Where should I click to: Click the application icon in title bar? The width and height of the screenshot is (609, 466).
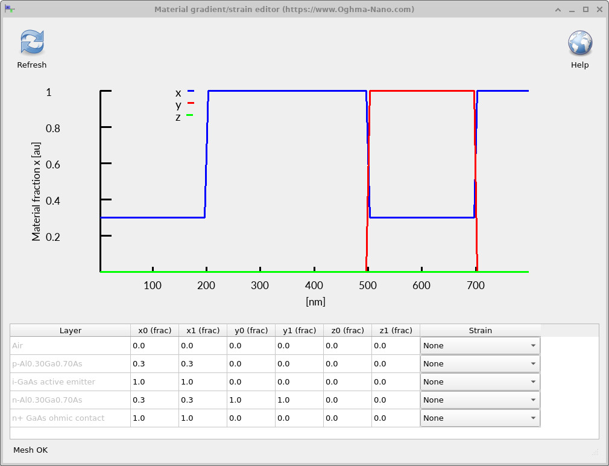(9, 9)
